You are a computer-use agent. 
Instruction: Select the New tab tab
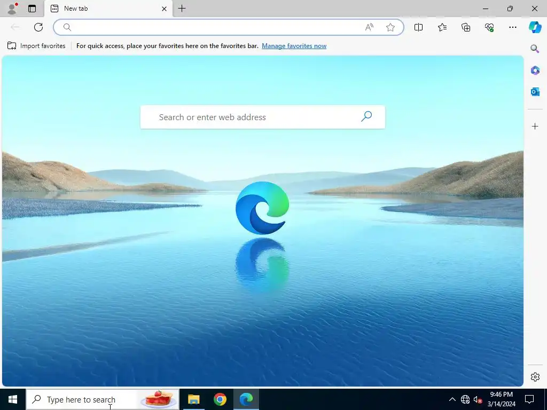point(108,9)
